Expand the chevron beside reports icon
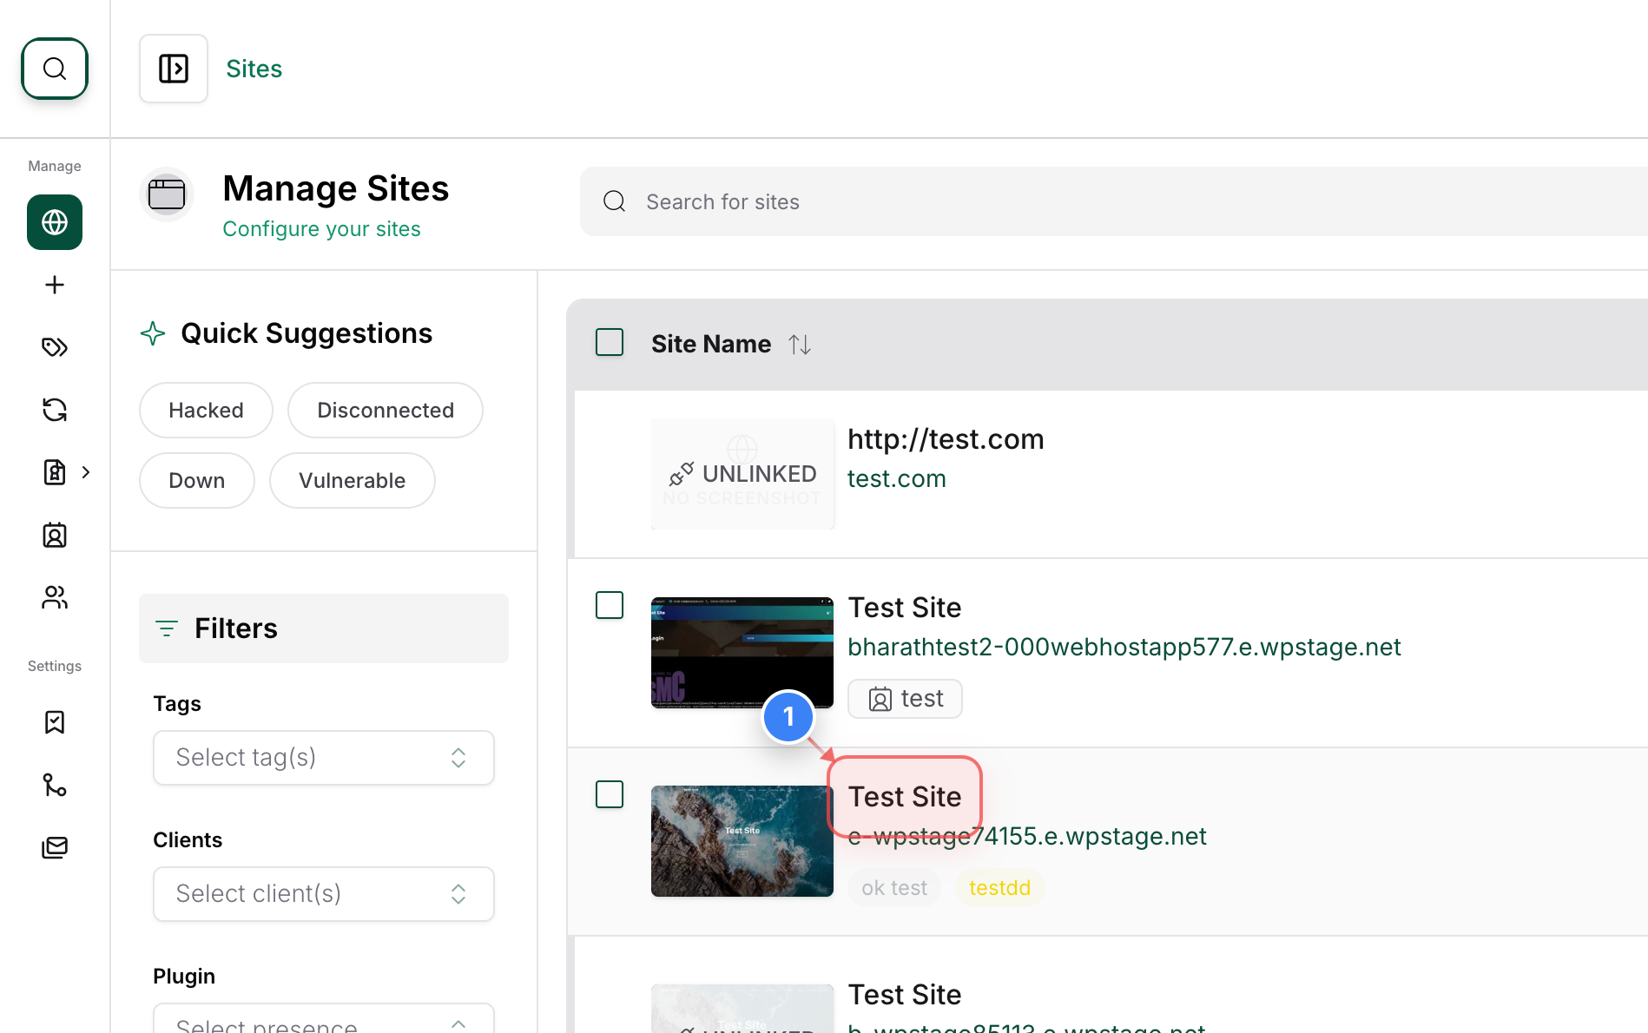Screen dimensions: 1648x1033 pos(86,472)
